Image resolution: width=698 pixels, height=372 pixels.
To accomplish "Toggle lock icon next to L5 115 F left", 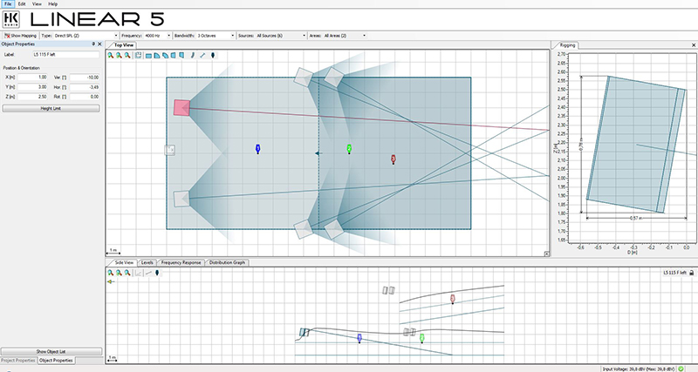I will (691, 273).
